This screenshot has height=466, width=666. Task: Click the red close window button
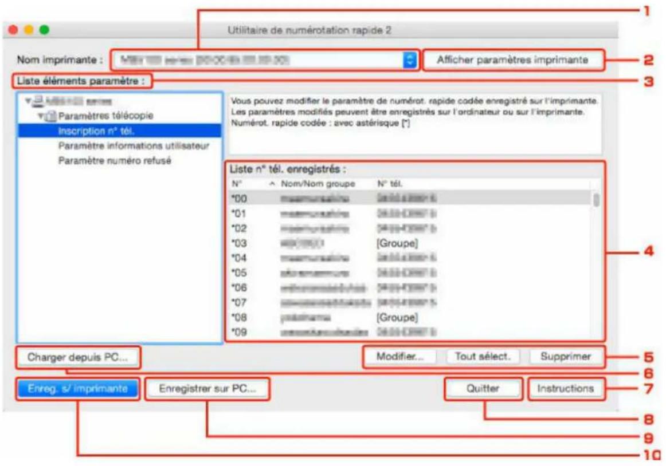pyautogui.click(x=13, y=30)
